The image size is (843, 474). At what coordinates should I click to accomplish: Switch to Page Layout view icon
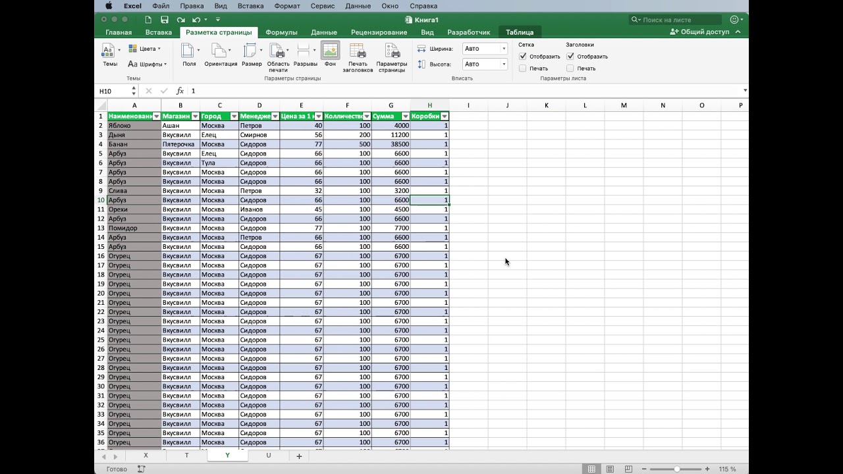pos(610,469)
